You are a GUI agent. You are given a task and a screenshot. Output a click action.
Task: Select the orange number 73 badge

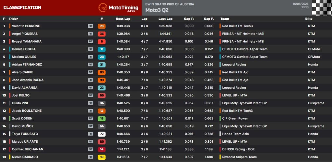(x=101, y=26)
